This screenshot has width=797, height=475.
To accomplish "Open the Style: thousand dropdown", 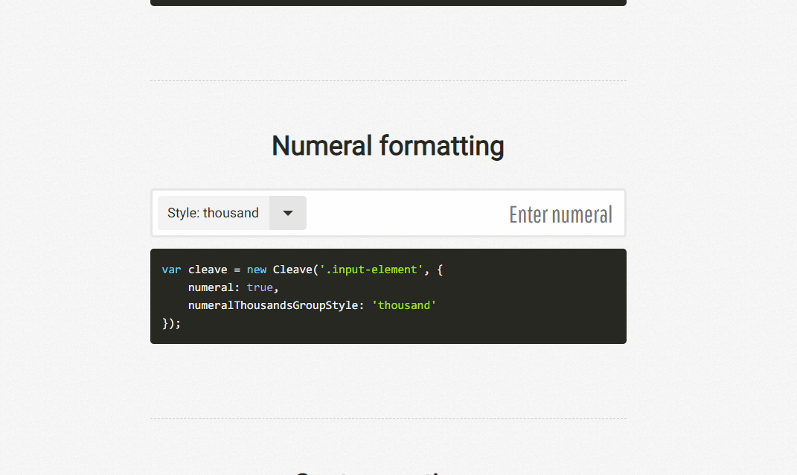I will 214,213.
